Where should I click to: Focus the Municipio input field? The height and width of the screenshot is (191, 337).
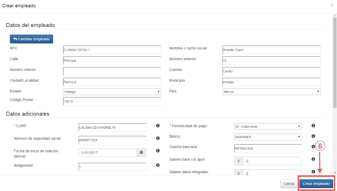coord(272,82)
